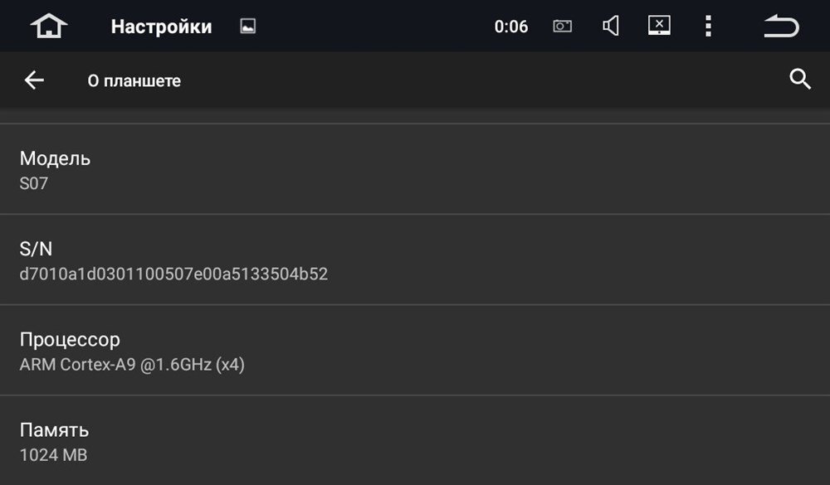
Task: Click the Настройки title in the status bar
Action: point(161,27)
